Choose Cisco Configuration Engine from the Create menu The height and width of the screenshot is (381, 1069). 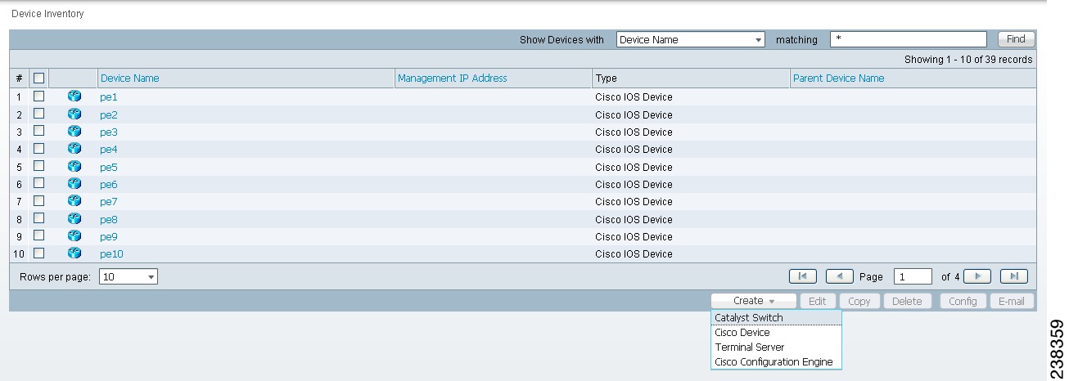click(776, 362)
